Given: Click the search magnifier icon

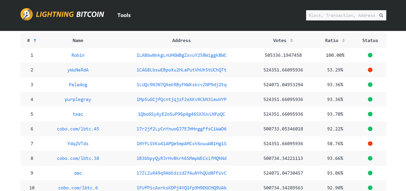Looking at the screenshot, I should tap(381, 15).
